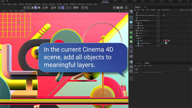Open search icon in Objects manager
The image size is (192, 108).
[184, 10]
